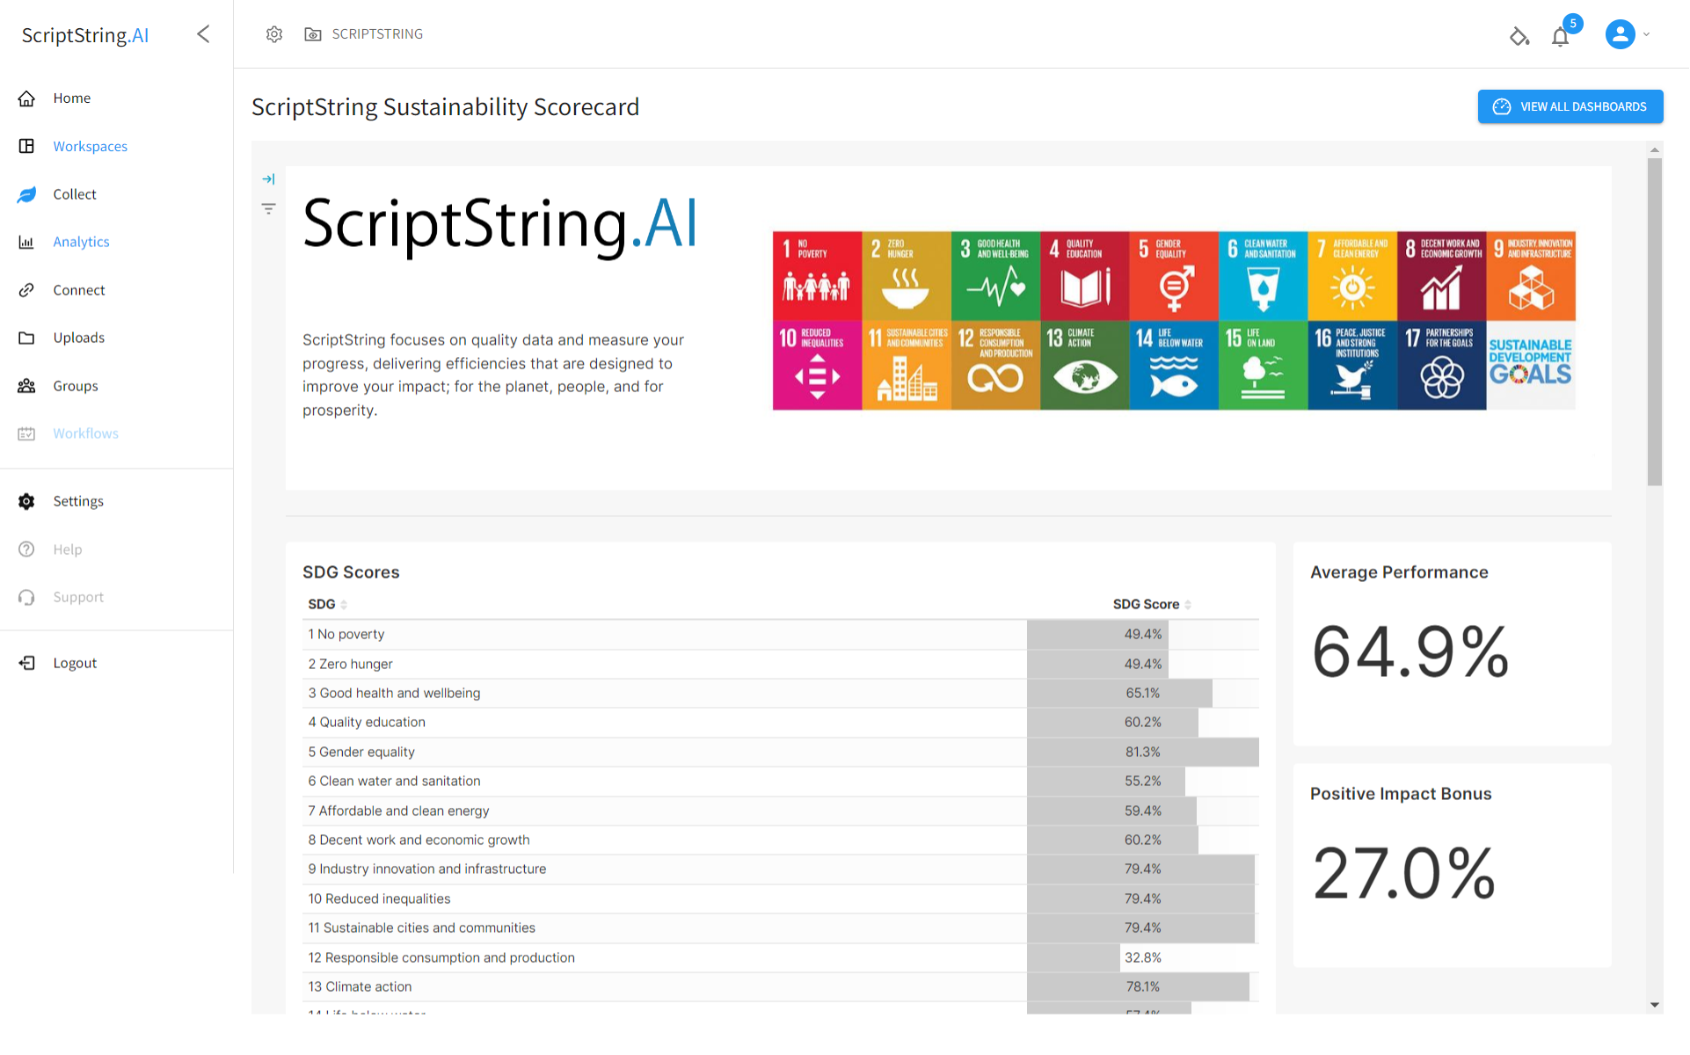Click the Logout exit icon
This screenshot has height=1055, width=1690.
(x=26, y=663)
